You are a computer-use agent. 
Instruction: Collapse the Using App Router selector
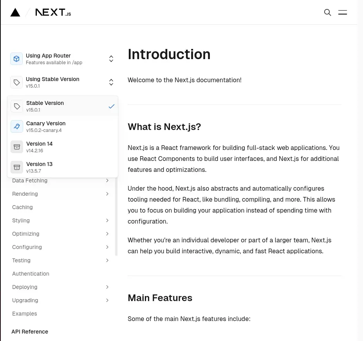[x=111, y=58]
